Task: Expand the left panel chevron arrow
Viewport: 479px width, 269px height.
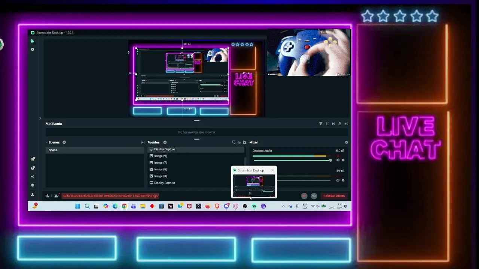Action: click(x=40, y=118)
